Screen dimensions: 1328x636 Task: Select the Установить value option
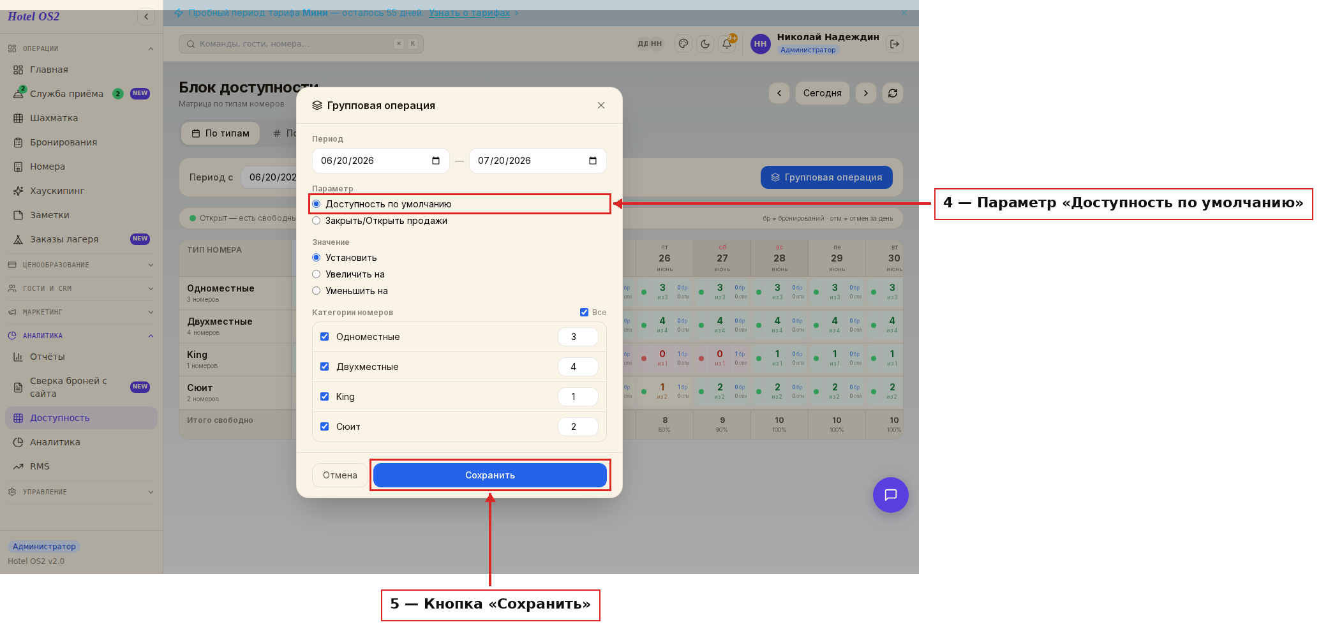[317, 258]
